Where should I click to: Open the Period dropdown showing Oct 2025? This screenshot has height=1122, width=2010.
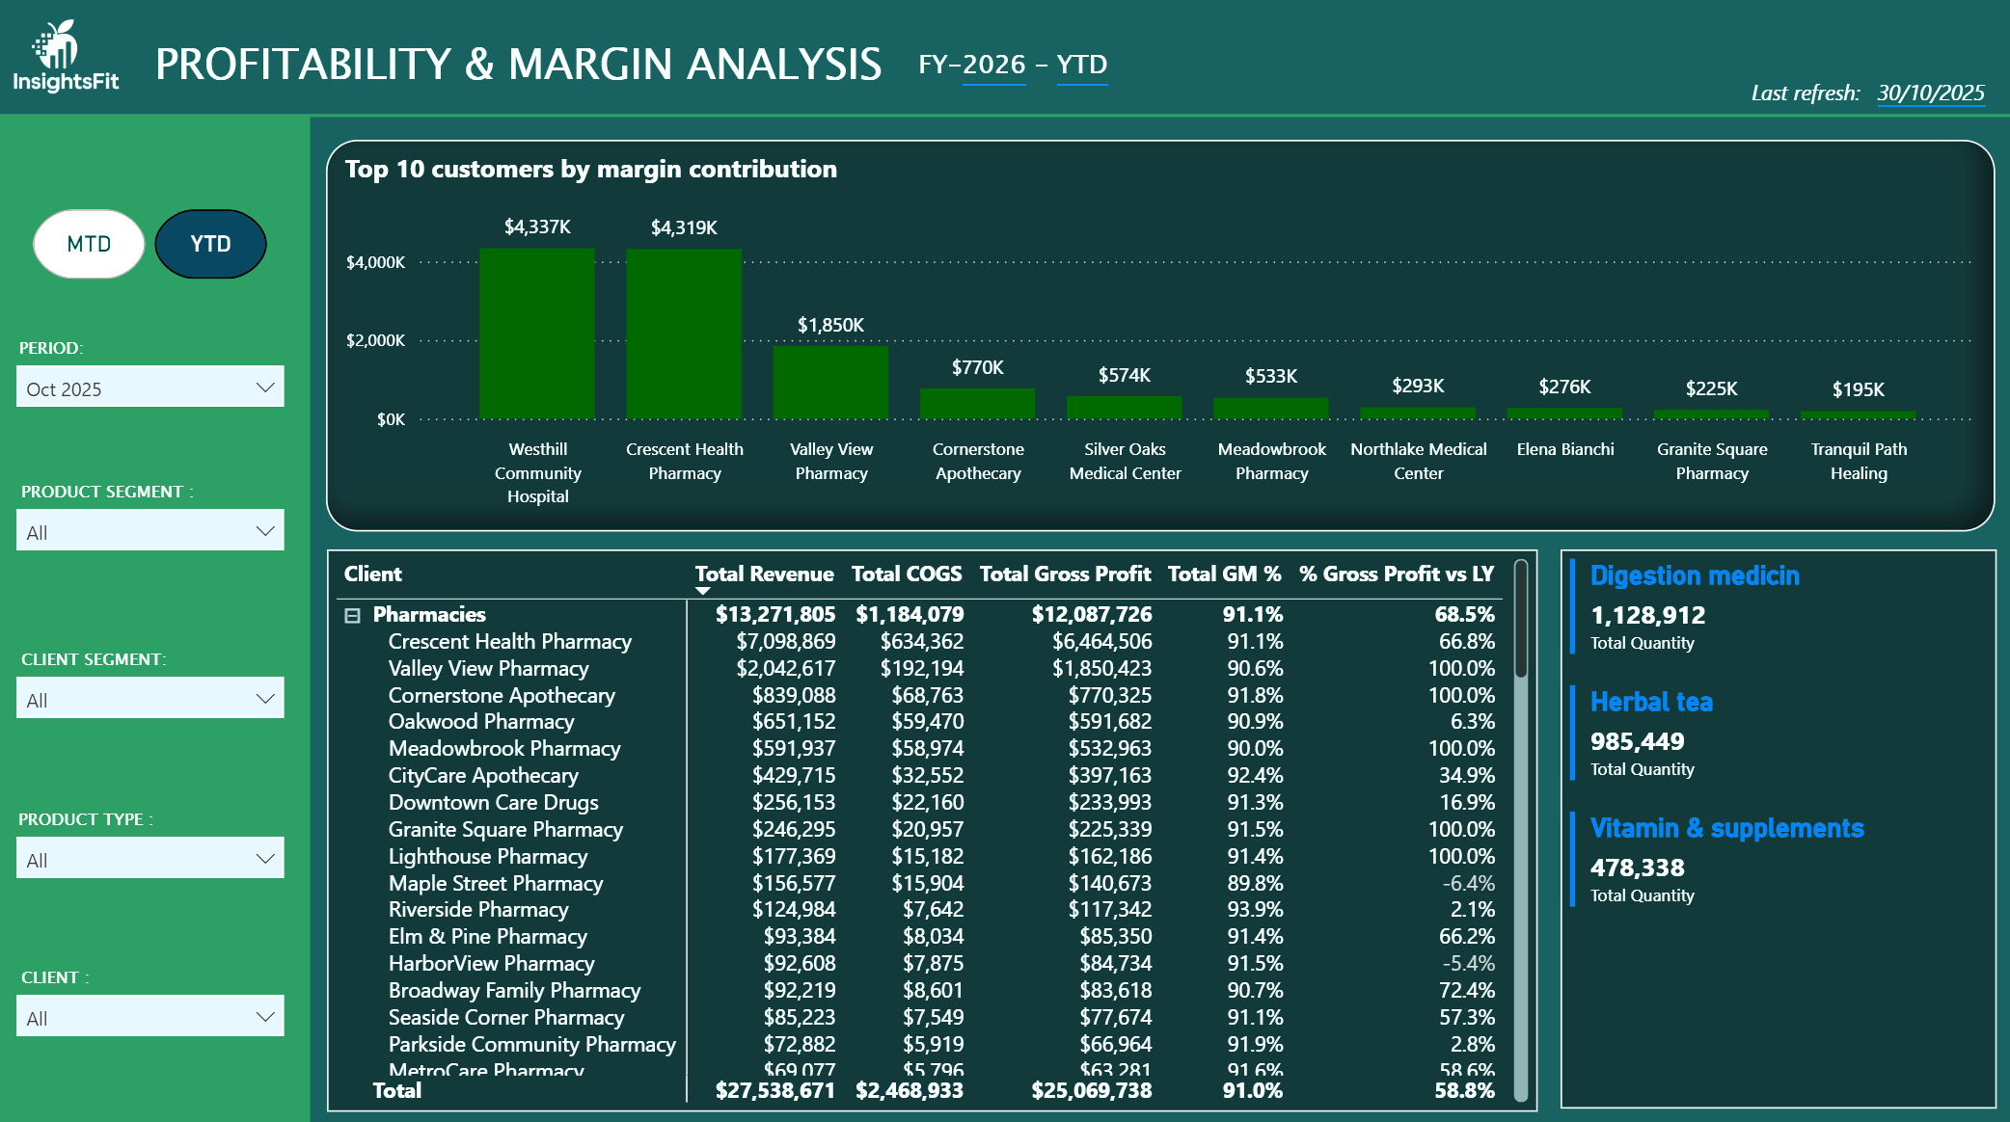point(149,387)
